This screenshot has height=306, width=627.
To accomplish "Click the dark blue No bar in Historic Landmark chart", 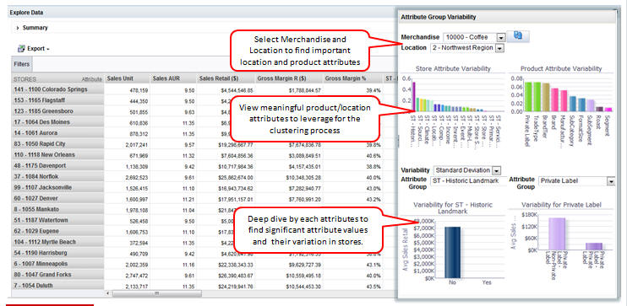I will [x=453, y=252].
